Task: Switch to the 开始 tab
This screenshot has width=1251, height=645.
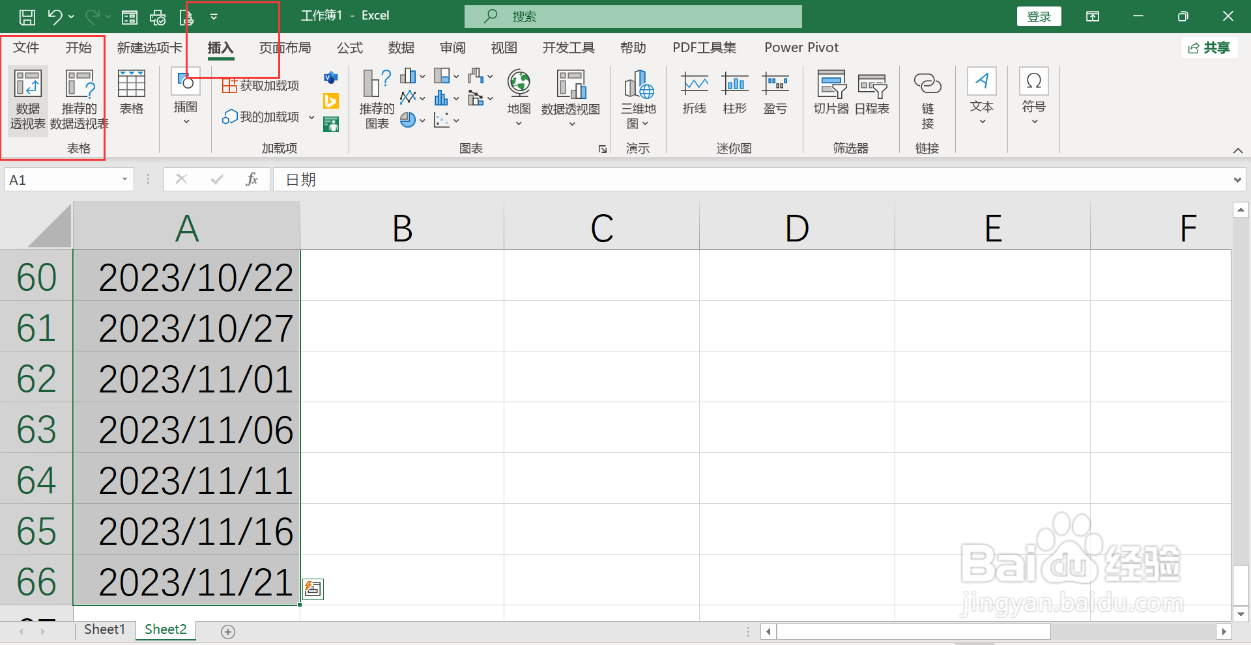Action: (x=78, y=48)
